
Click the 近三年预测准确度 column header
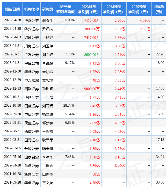coord(66,9)
